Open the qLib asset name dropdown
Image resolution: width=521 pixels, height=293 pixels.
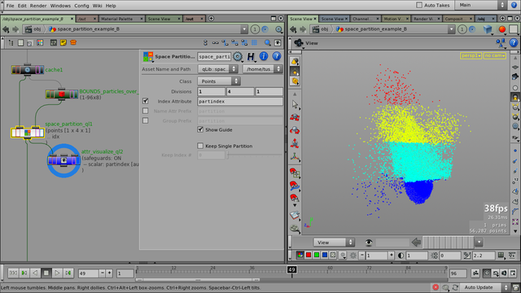[218, 69]
